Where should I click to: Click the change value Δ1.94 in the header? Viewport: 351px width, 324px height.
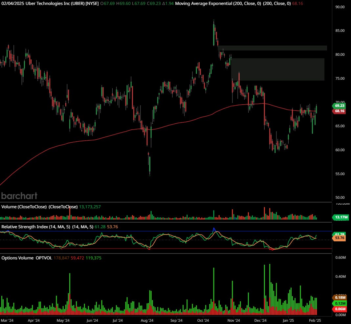pyautogui.click(x=168, y=4)
